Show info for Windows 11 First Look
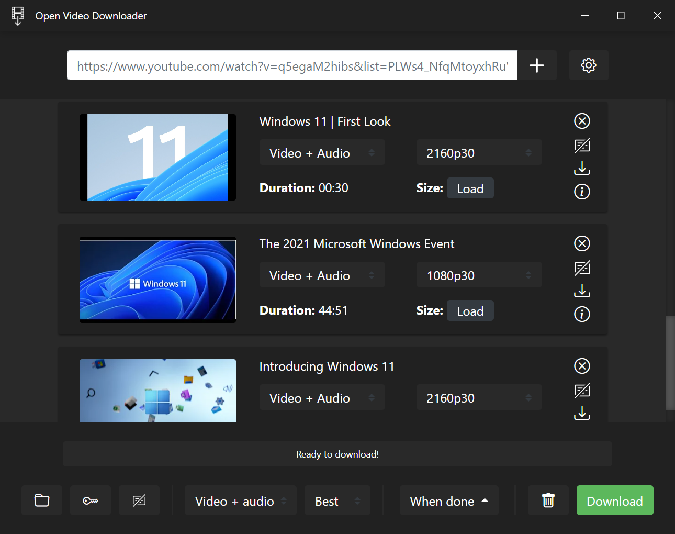Image resolution: width=675 pixels, height=534 pixels. pos(582,192)
